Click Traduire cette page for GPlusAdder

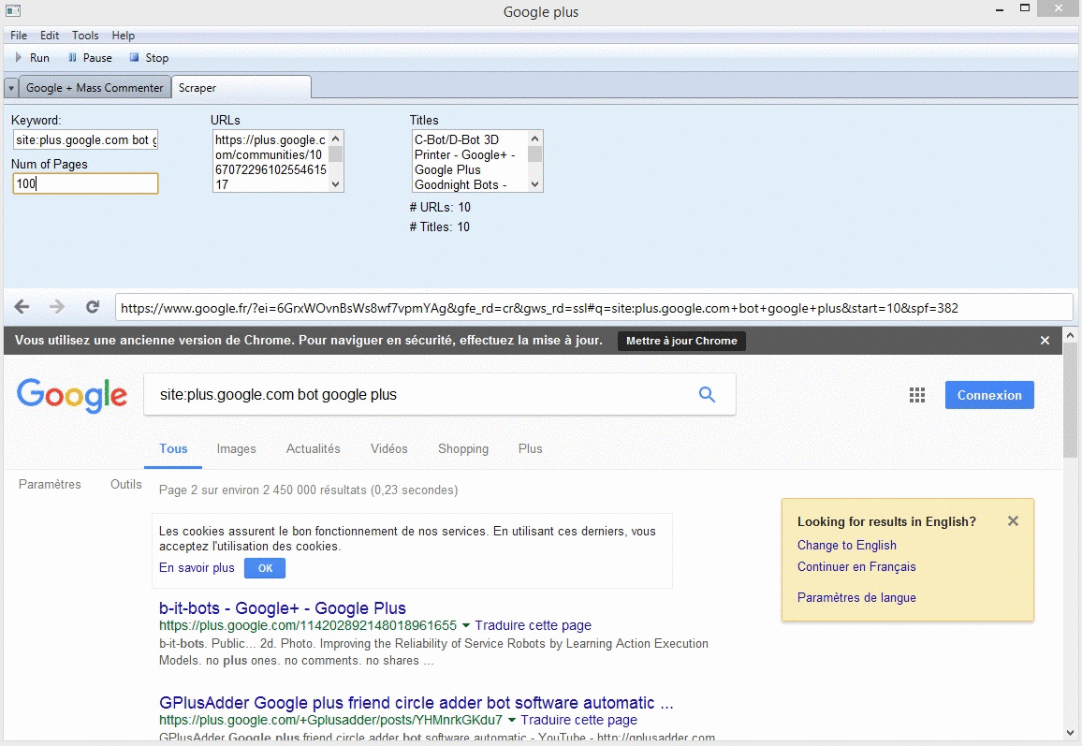click(578, 720)
